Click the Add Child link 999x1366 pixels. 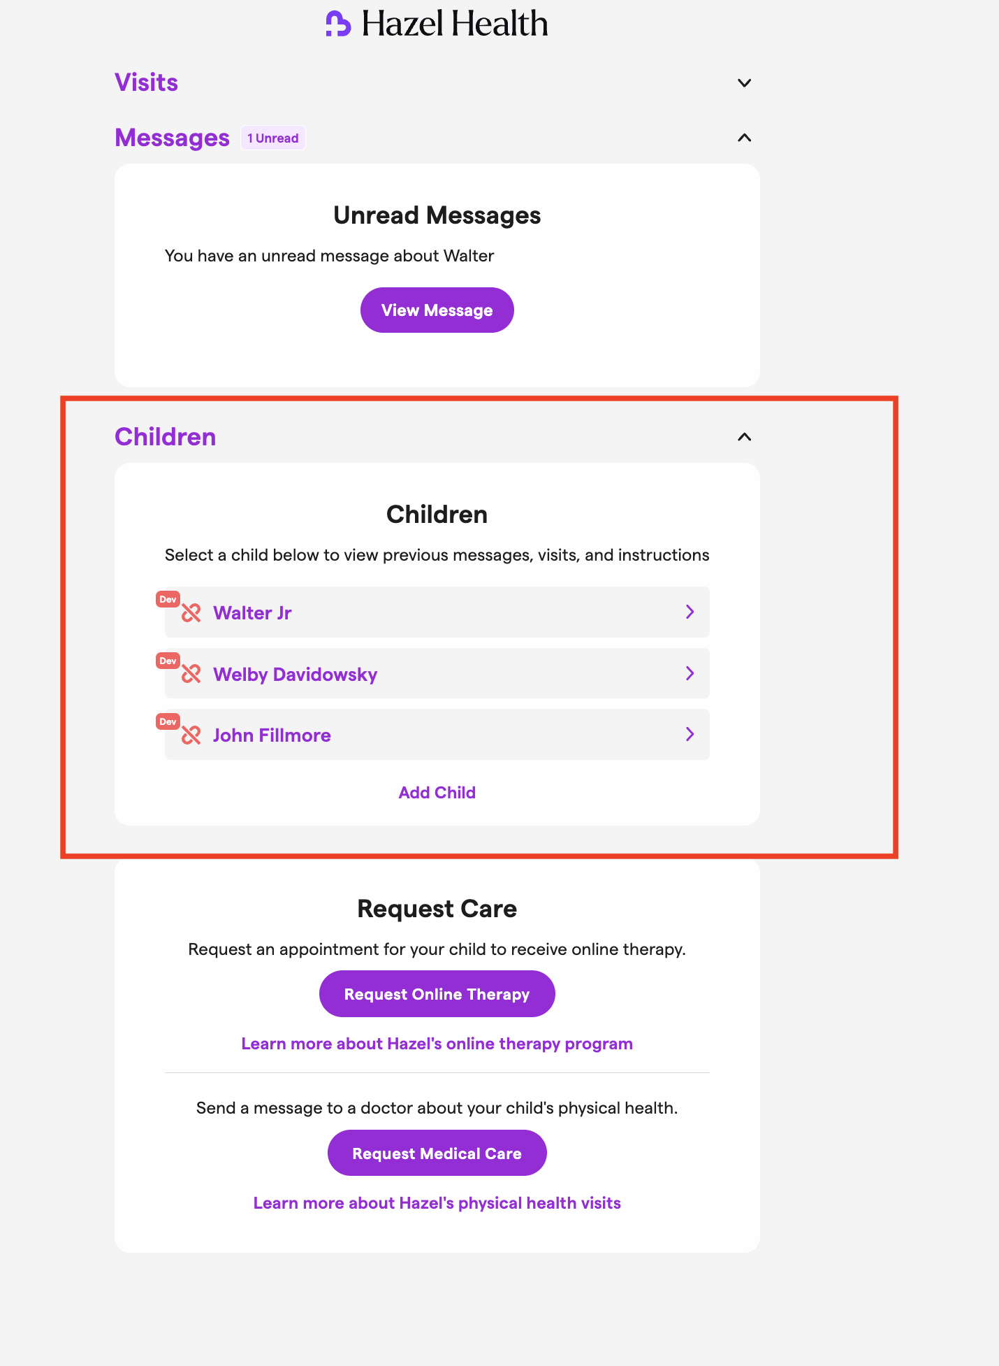(x=437, y=793)
